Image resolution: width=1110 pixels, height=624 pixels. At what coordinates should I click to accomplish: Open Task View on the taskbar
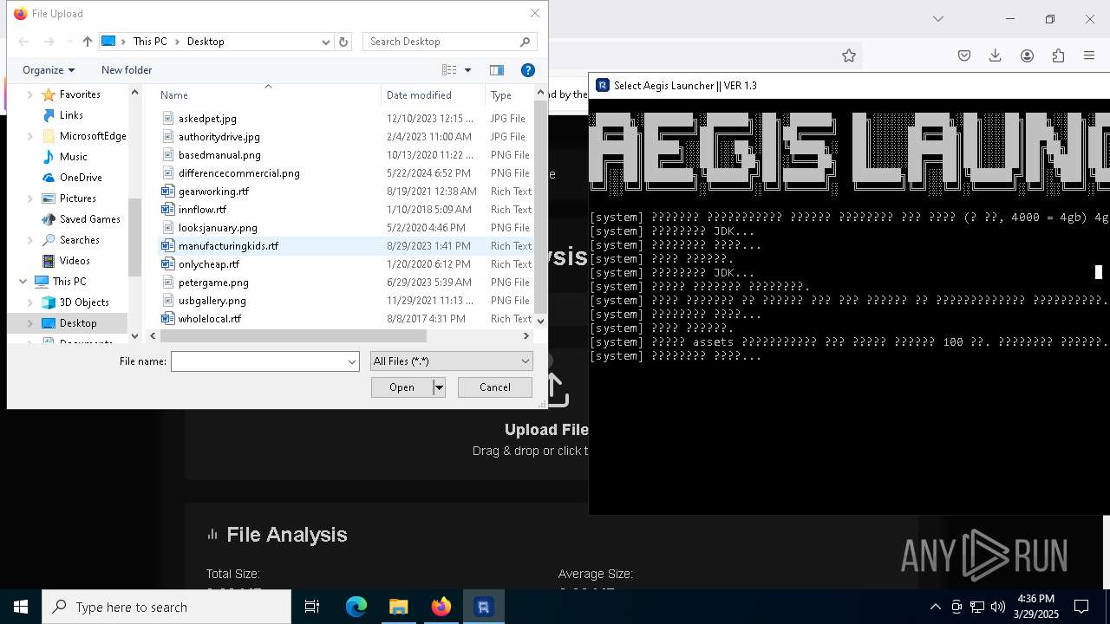coord(312,607)
